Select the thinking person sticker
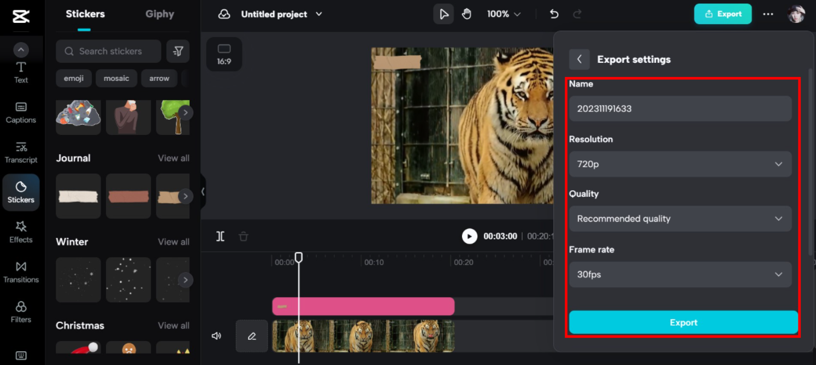Screen dimensions: 816x365 tap(128, 117)
